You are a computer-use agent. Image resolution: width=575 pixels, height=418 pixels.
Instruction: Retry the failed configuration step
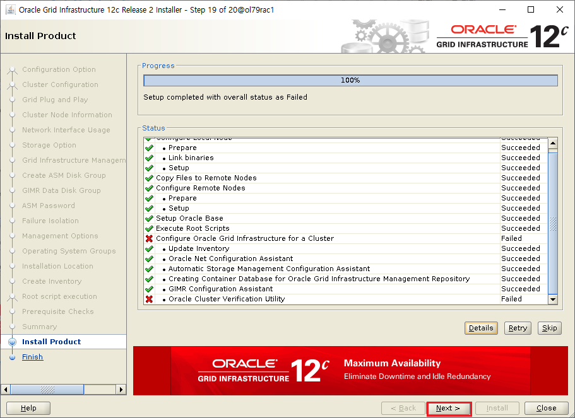tap(518, 328)
